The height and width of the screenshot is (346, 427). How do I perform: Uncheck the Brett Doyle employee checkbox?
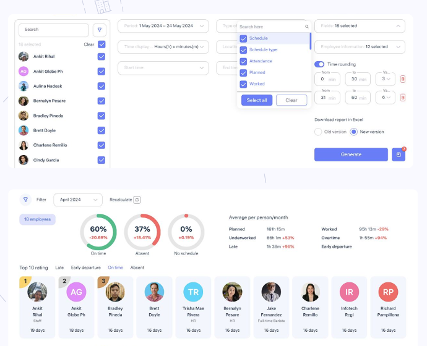101,130
